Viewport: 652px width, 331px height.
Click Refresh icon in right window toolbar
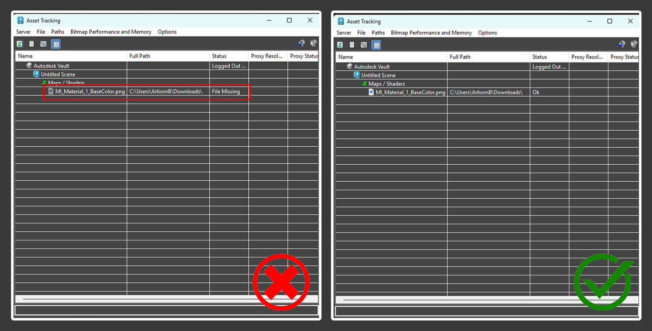click(x=340, y=45)
